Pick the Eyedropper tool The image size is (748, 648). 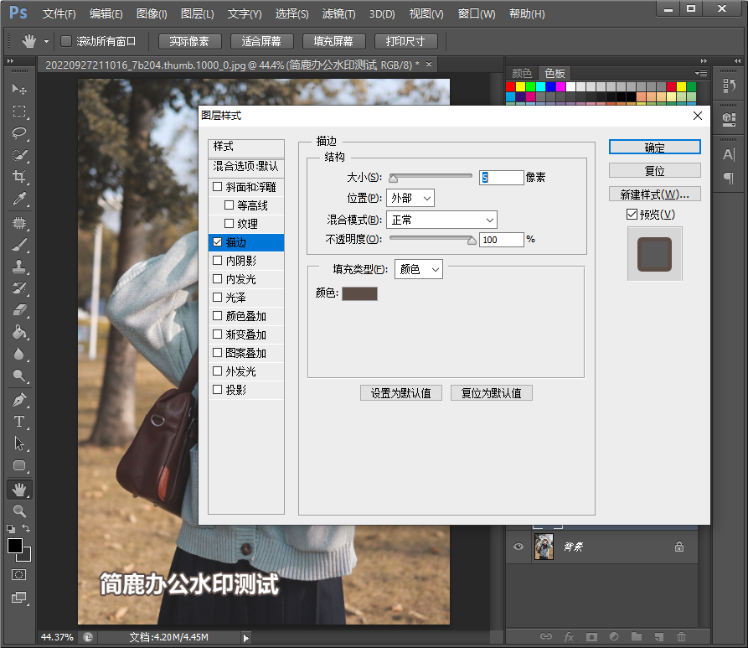coord(18,199)
